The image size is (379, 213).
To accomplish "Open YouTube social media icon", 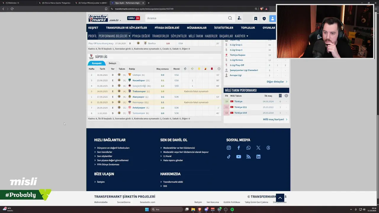I will 239,157.
